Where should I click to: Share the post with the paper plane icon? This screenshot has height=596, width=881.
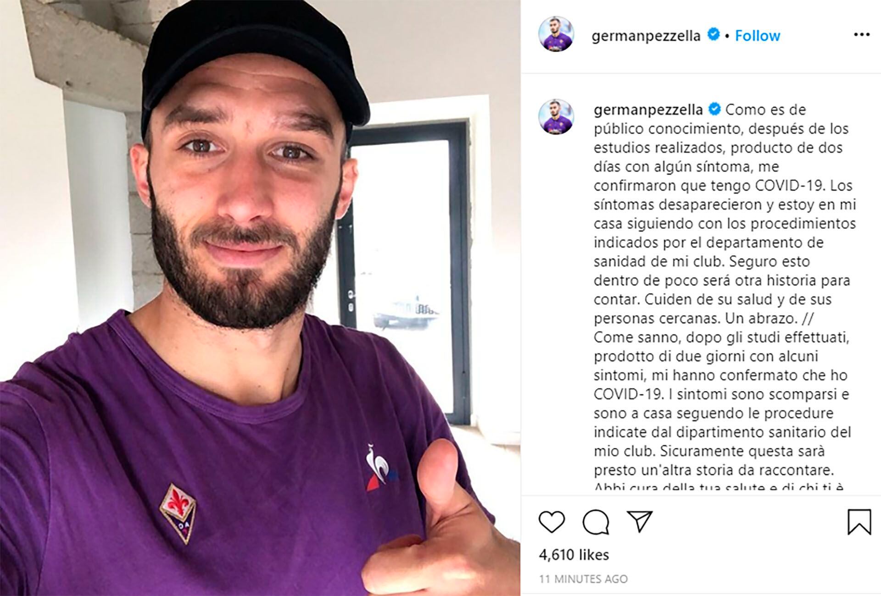click(x=640, y=522)
